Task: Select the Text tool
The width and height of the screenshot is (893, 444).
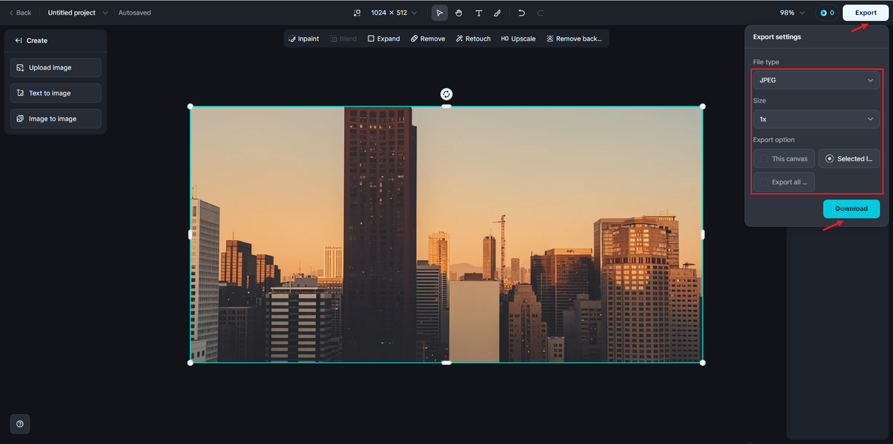Action: click(x=479, y=13)
